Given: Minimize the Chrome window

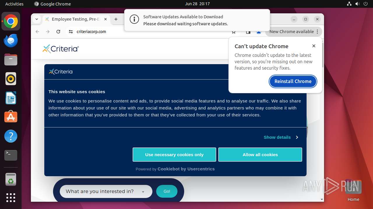Looking at the screenshot, I should point(294,19).
